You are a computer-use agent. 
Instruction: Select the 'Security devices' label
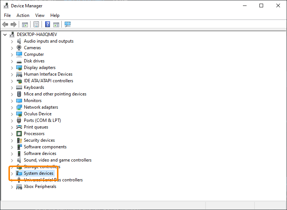point(39,140)
